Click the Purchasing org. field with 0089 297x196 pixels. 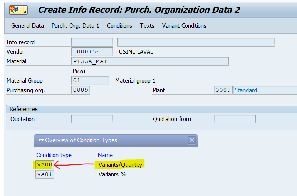(81, 90)
